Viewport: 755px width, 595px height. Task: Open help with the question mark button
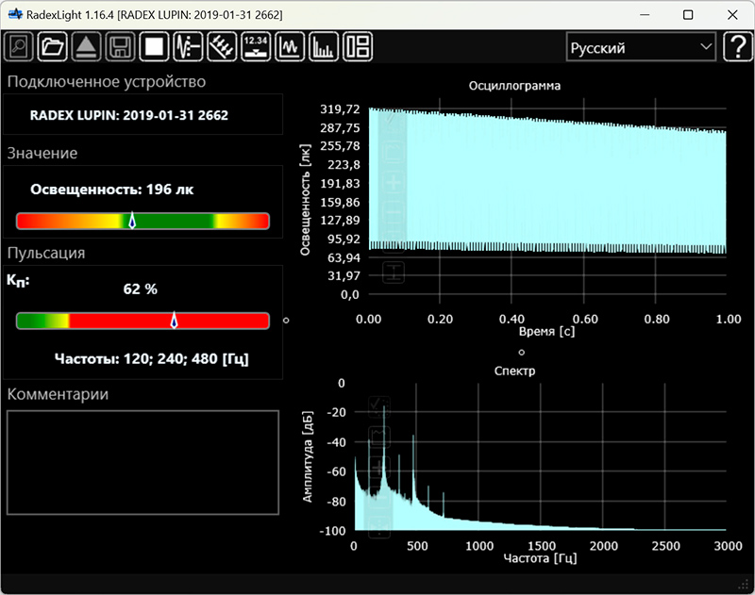tap(736, 47)
